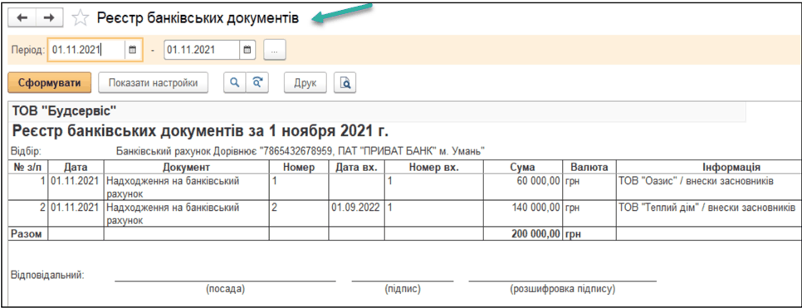The width and height of the screenshot is (802, 308).
Task: Click the Номер column header
Action: tap(299, 168)
